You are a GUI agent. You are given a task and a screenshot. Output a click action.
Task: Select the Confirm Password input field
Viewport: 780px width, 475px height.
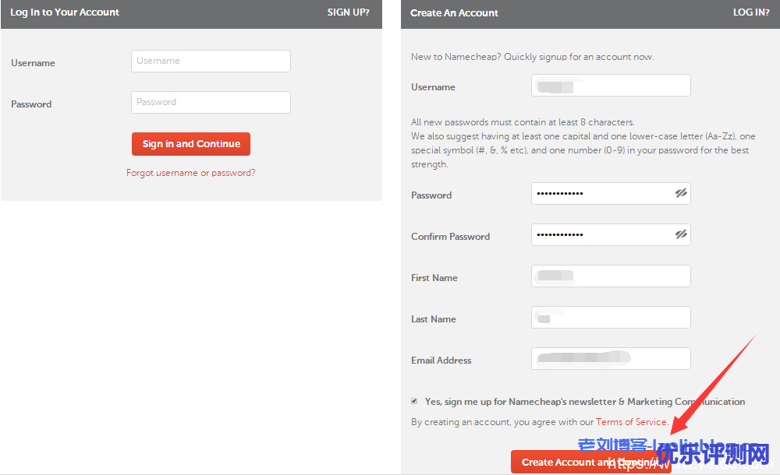coord(601,235)
